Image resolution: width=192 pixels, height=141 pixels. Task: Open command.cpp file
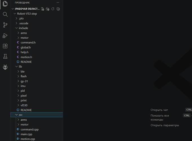tap(37, 129)
